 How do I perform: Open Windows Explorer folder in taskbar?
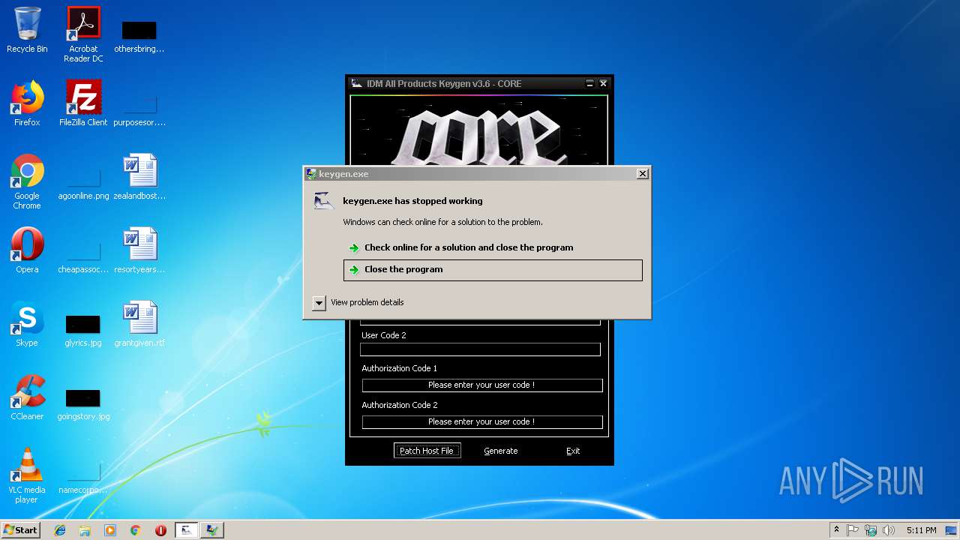[85, 530]
